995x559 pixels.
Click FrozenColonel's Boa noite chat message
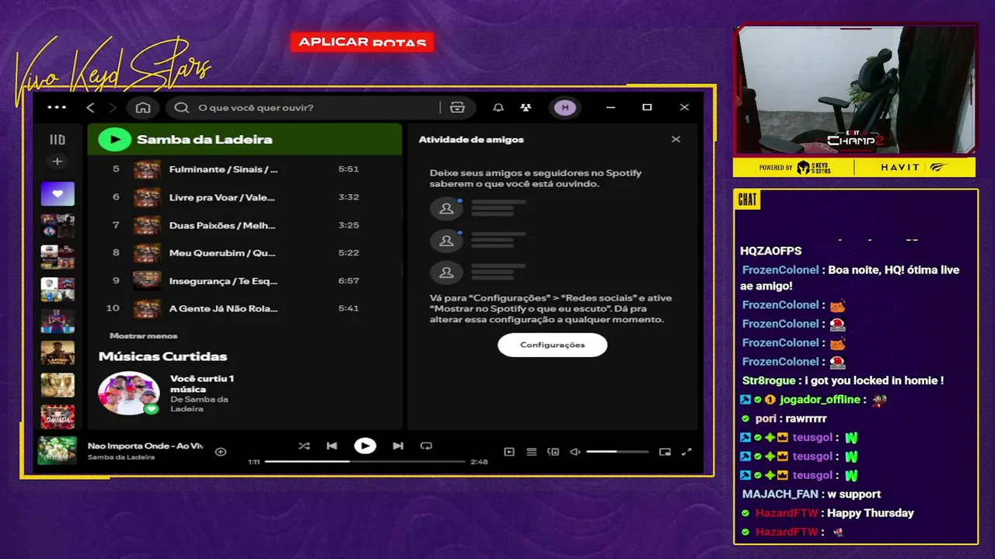click(x=850, y=278)
